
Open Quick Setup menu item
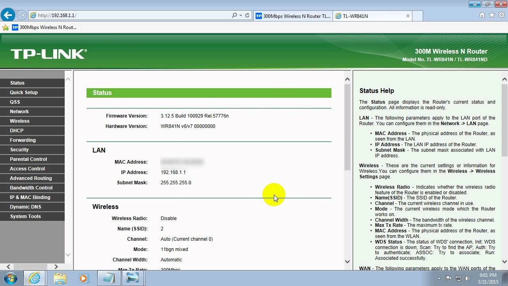point(32,92)
